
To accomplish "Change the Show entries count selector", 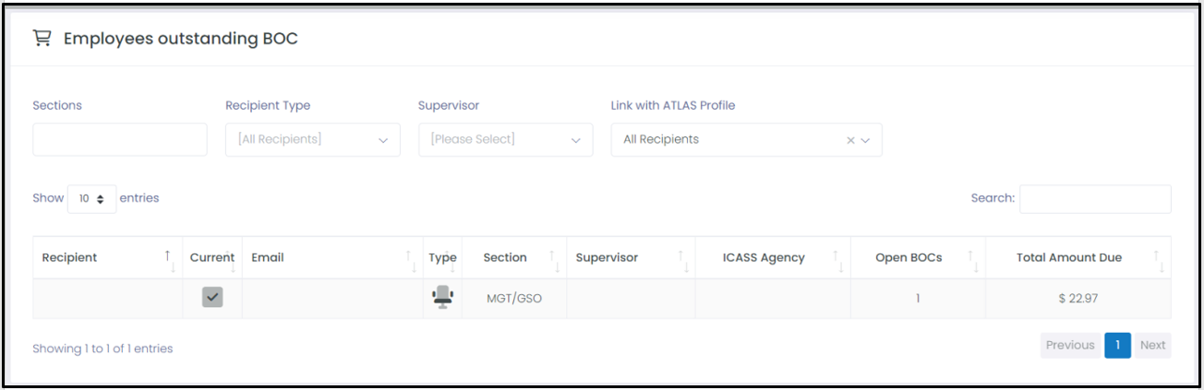I will click(92, 199).
